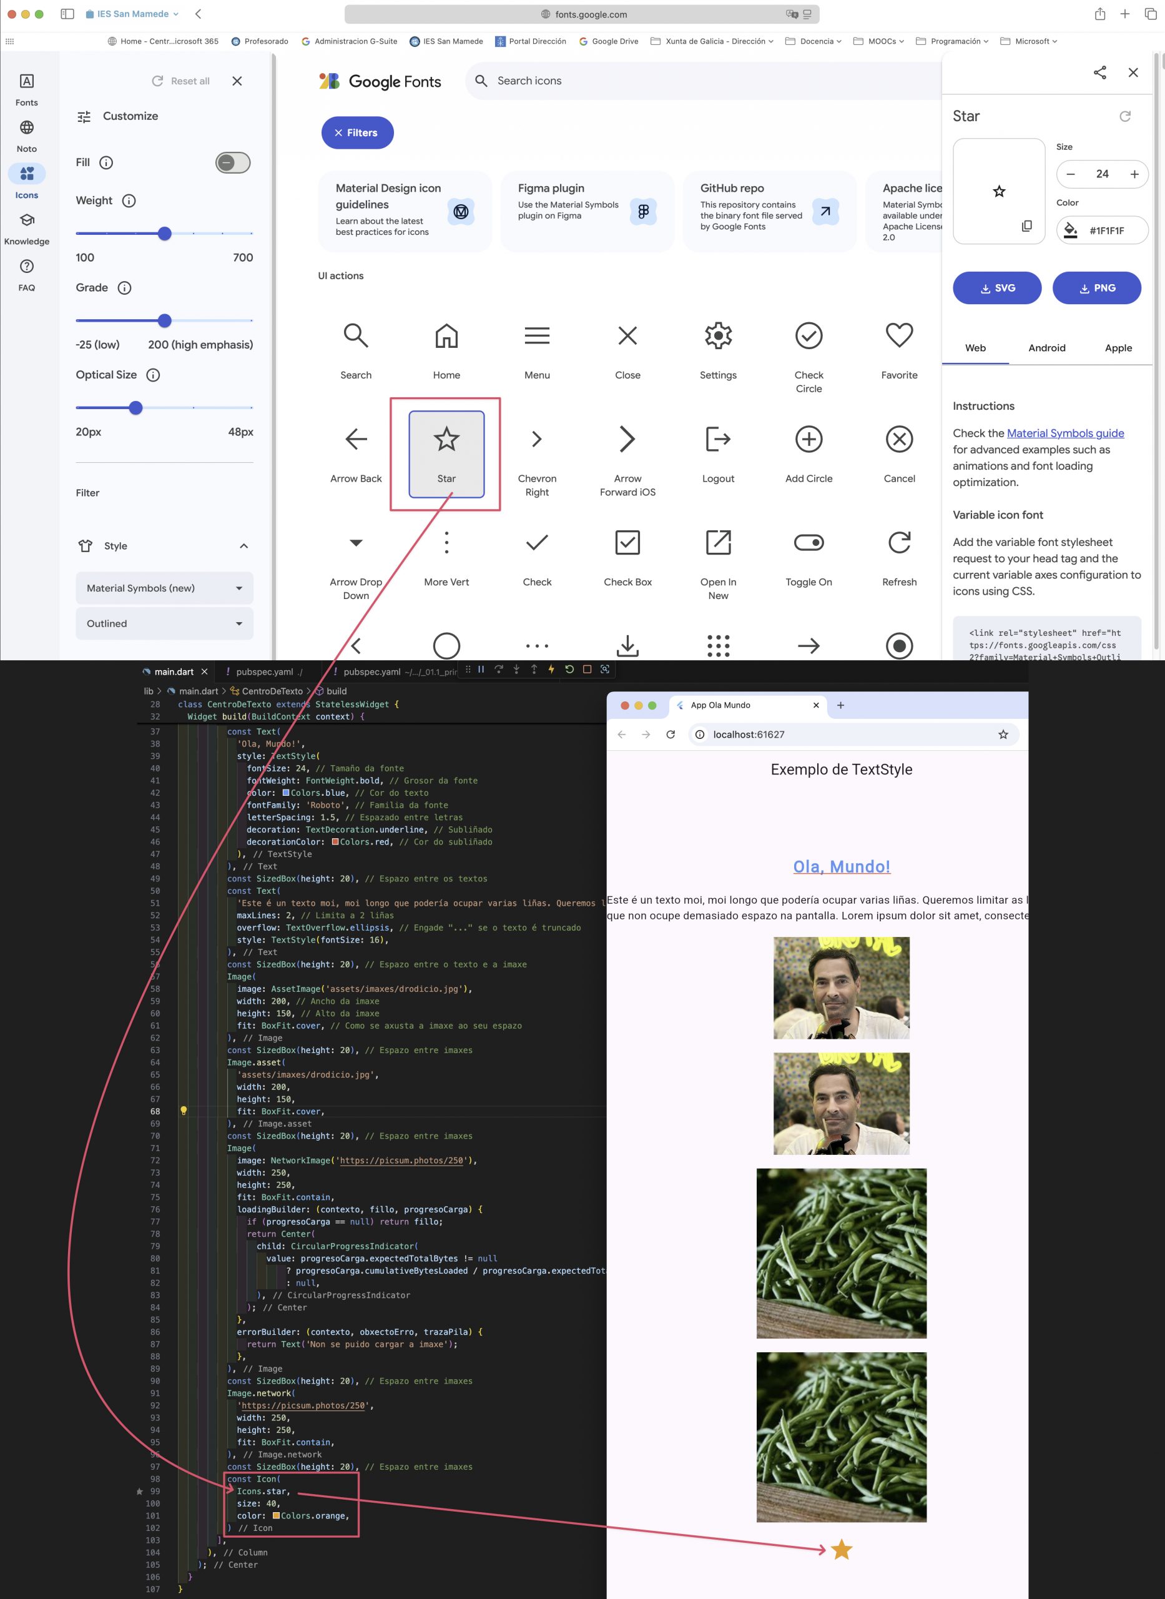The width and height of the screenshot is (1165, 1599).
Task: Click the share icon in Star panel
Action: pos(1099,72)
